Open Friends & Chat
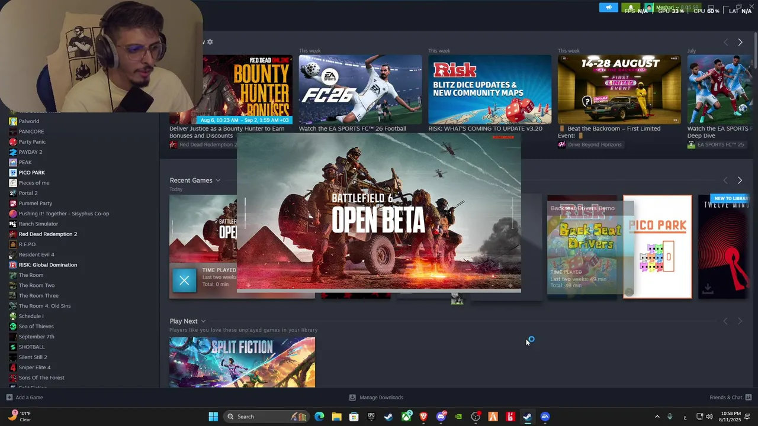This screenshot has height=426, width=758. tap(730, 398)
